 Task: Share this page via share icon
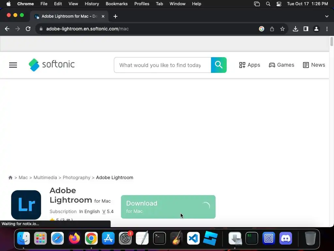coord(272,29)
